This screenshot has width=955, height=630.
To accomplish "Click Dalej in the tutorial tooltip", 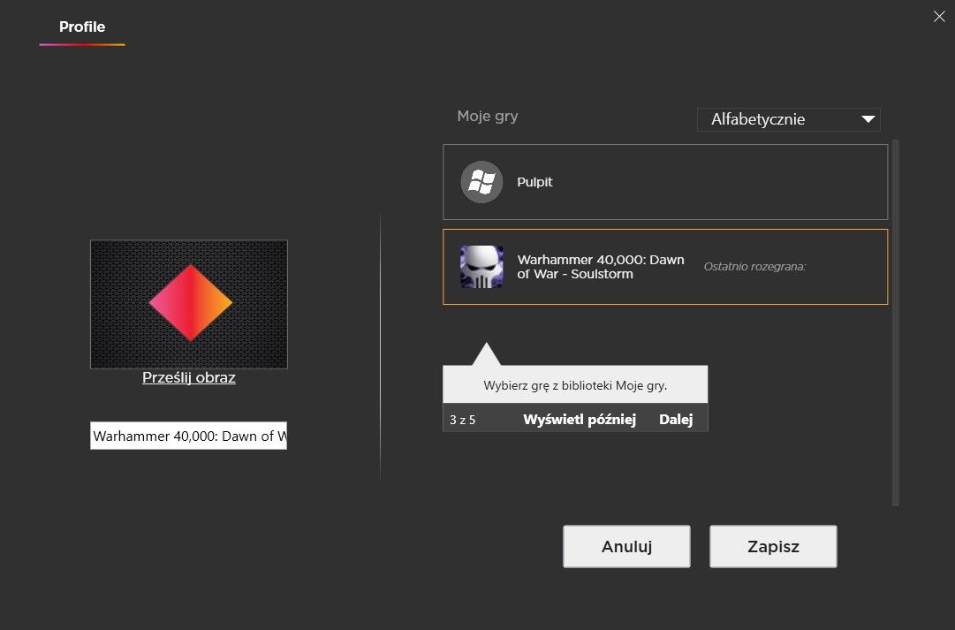I will pos(676,419).
